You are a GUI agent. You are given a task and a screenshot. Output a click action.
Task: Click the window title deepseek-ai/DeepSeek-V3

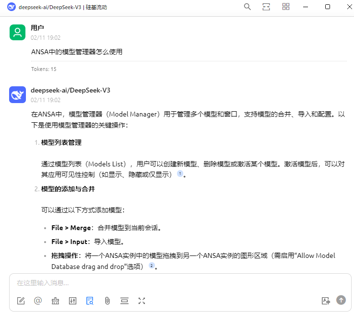pyautogui.click(x=50, y=7)
